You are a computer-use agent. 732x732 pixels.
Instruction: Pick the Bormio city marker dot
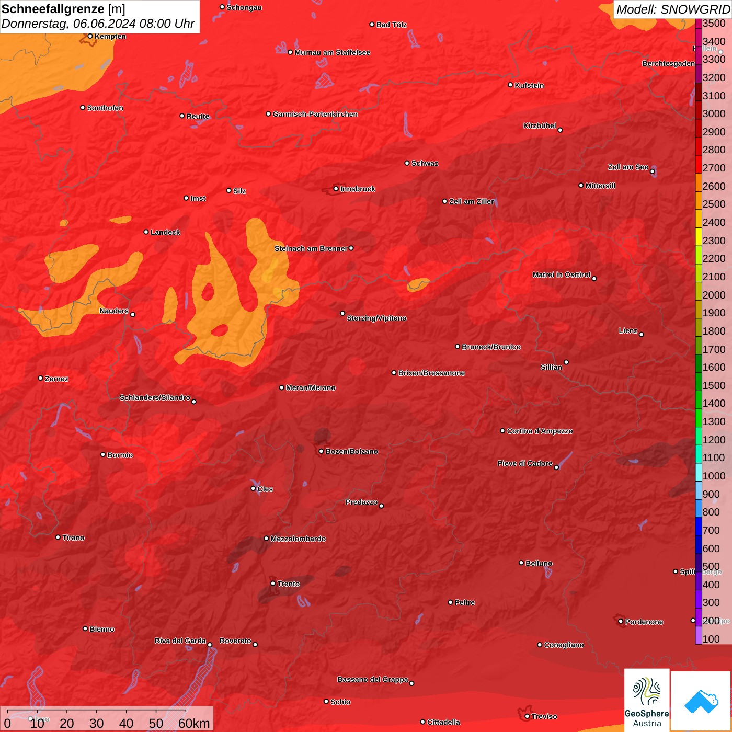[103, 454]
